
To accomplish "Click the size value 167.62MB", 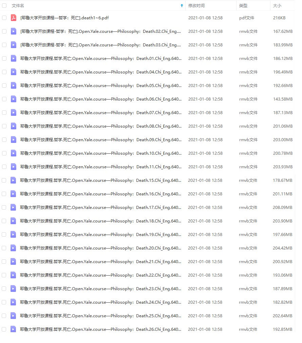I will pyautogui.click(x=283, y=31).
